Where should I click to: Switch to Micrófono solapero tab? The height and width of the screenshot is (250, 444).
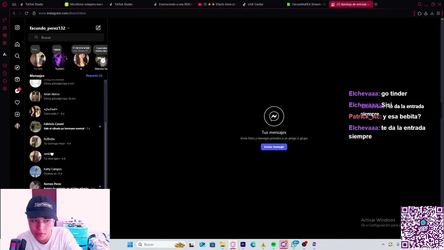point(85,4)
